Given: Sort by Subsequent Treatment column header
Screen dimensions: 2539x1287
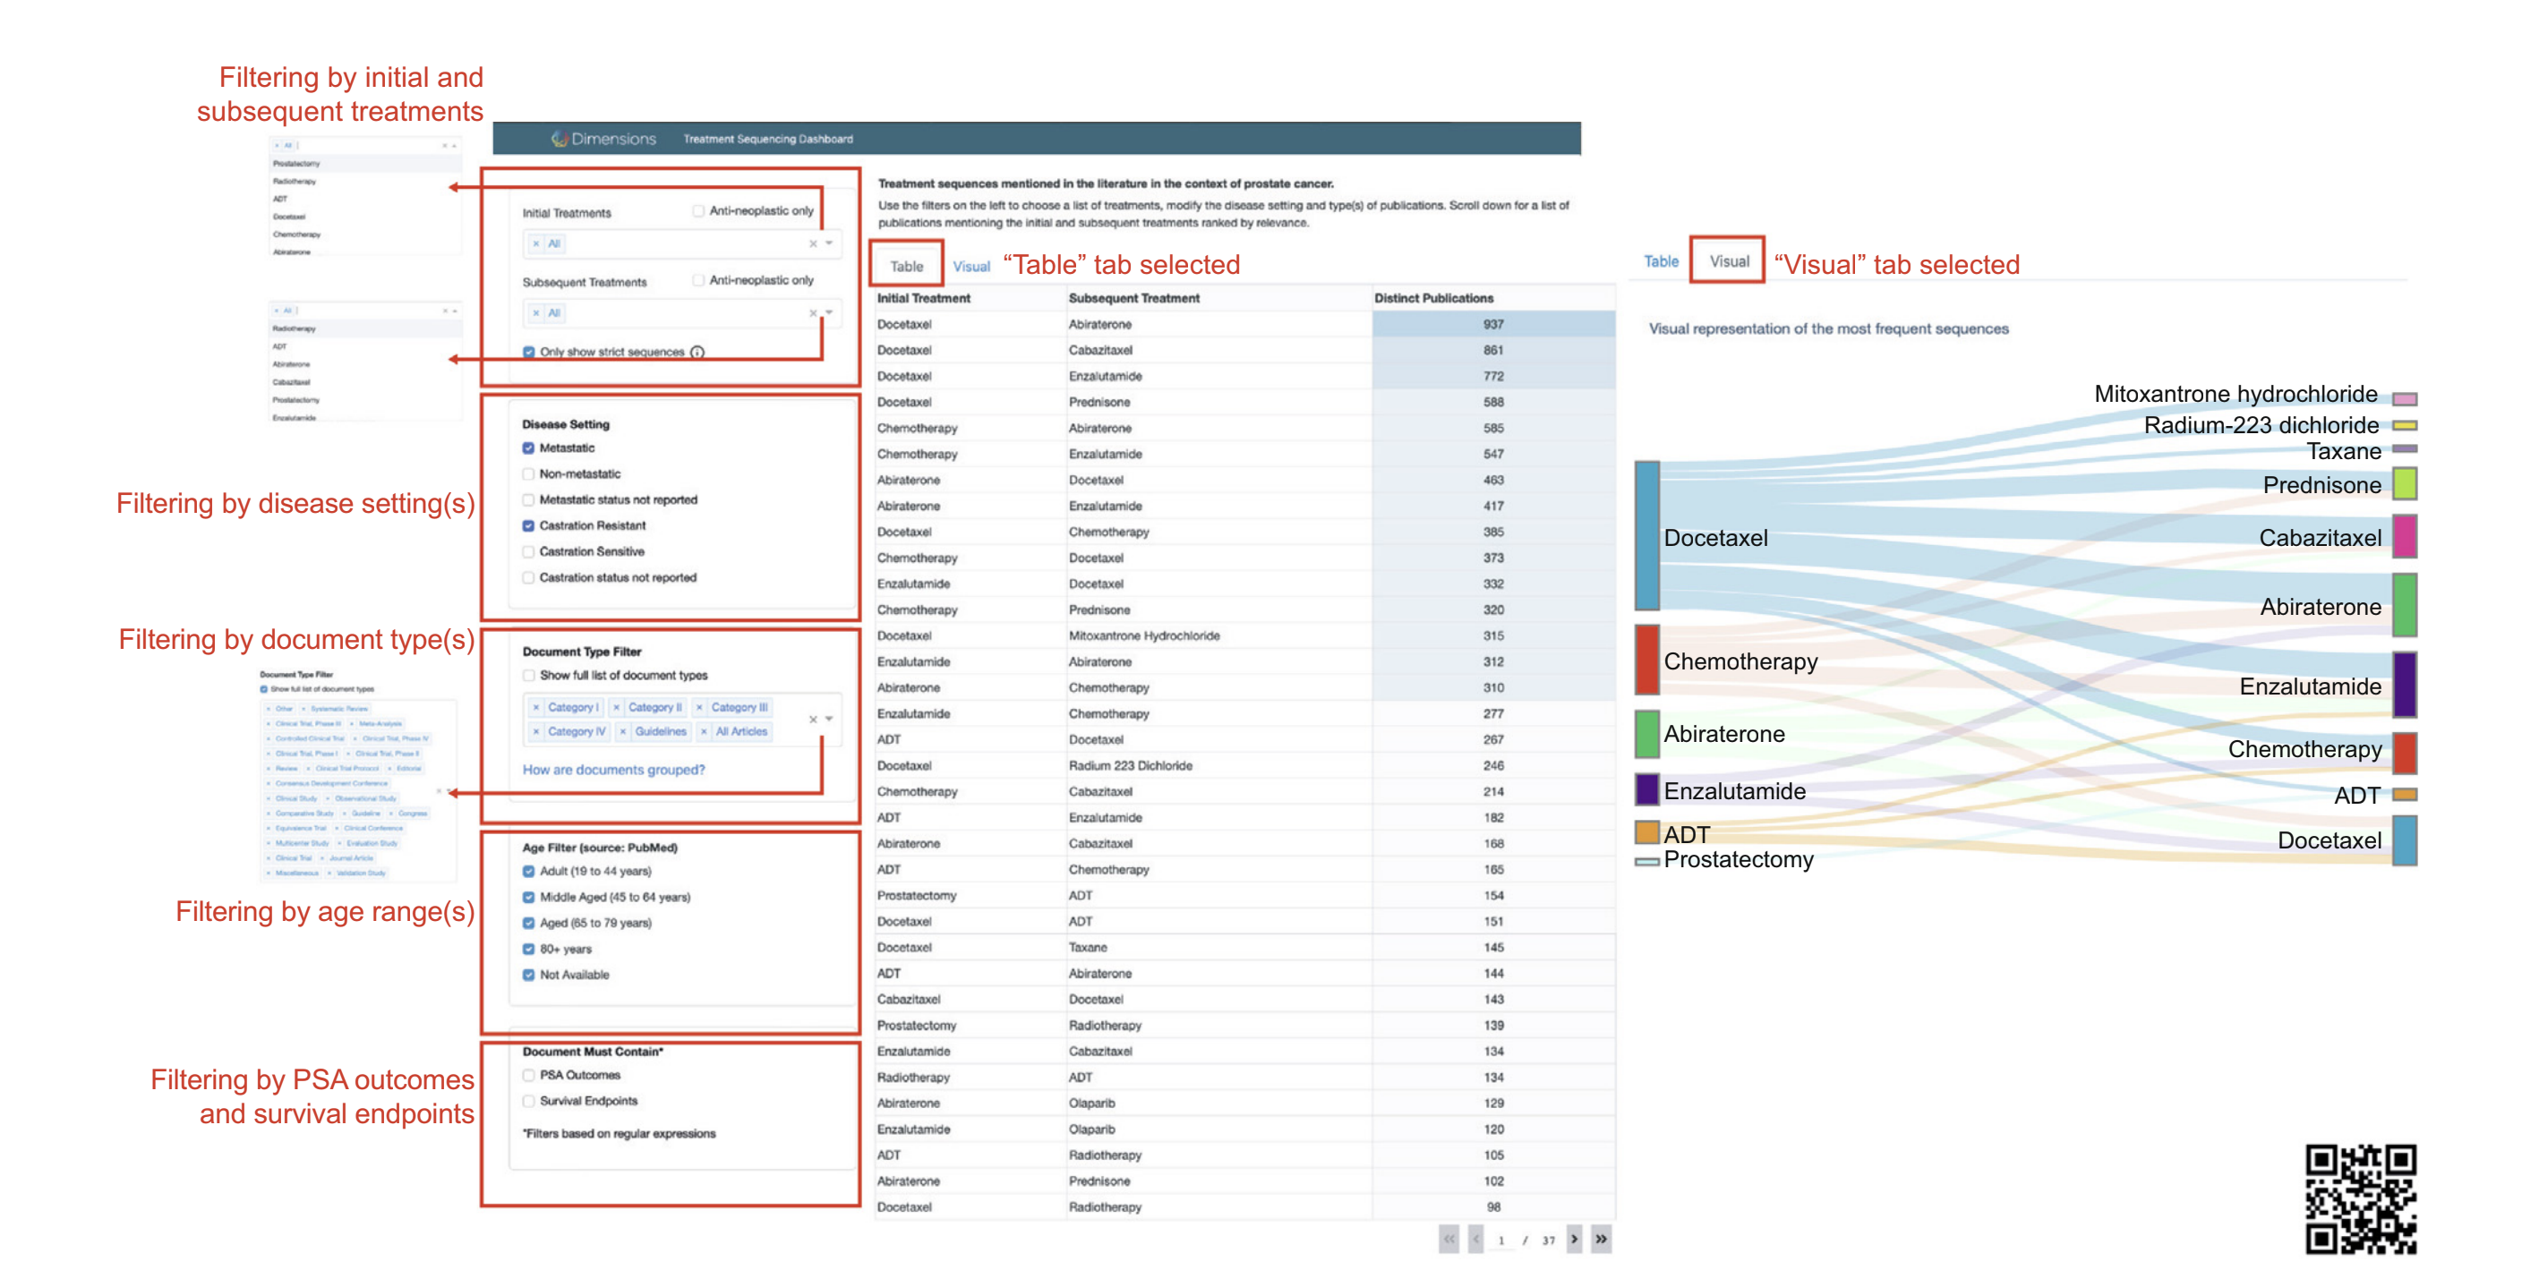Looking at the screenshot, I should click(1134, 299).
